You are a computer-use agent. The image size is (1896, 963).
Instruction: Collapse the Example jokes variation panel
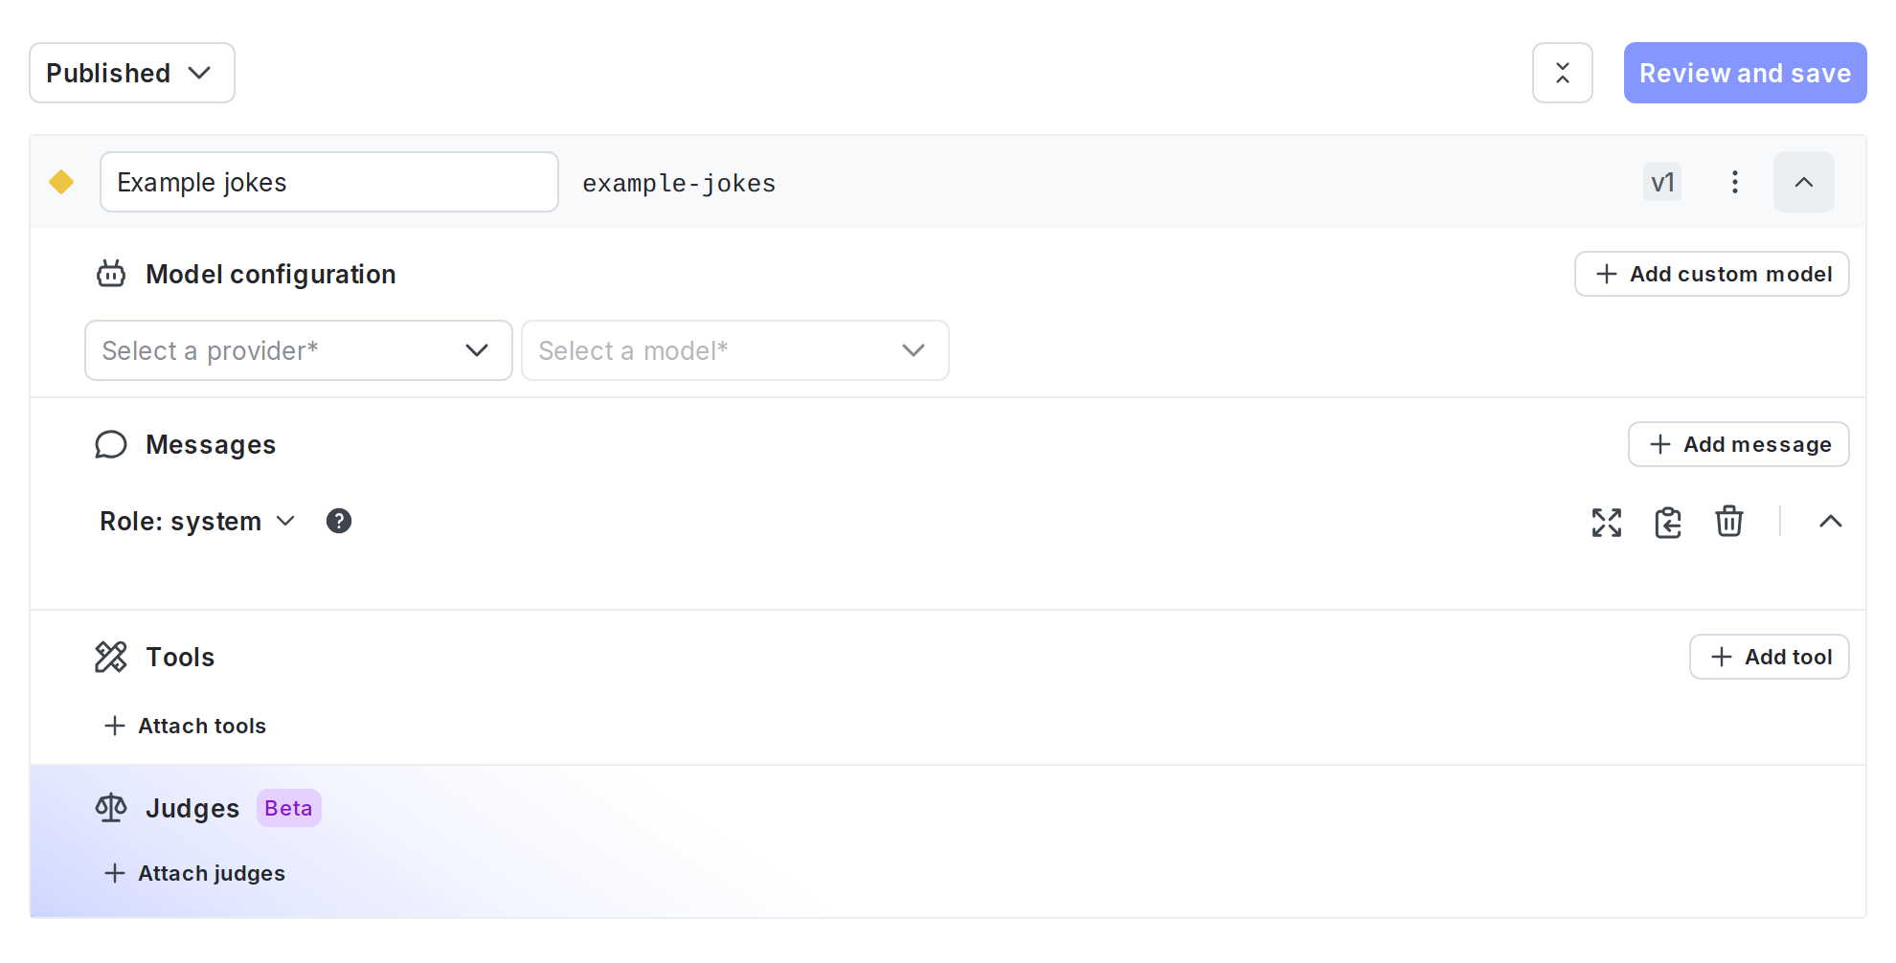click(x=1803, y=182)
